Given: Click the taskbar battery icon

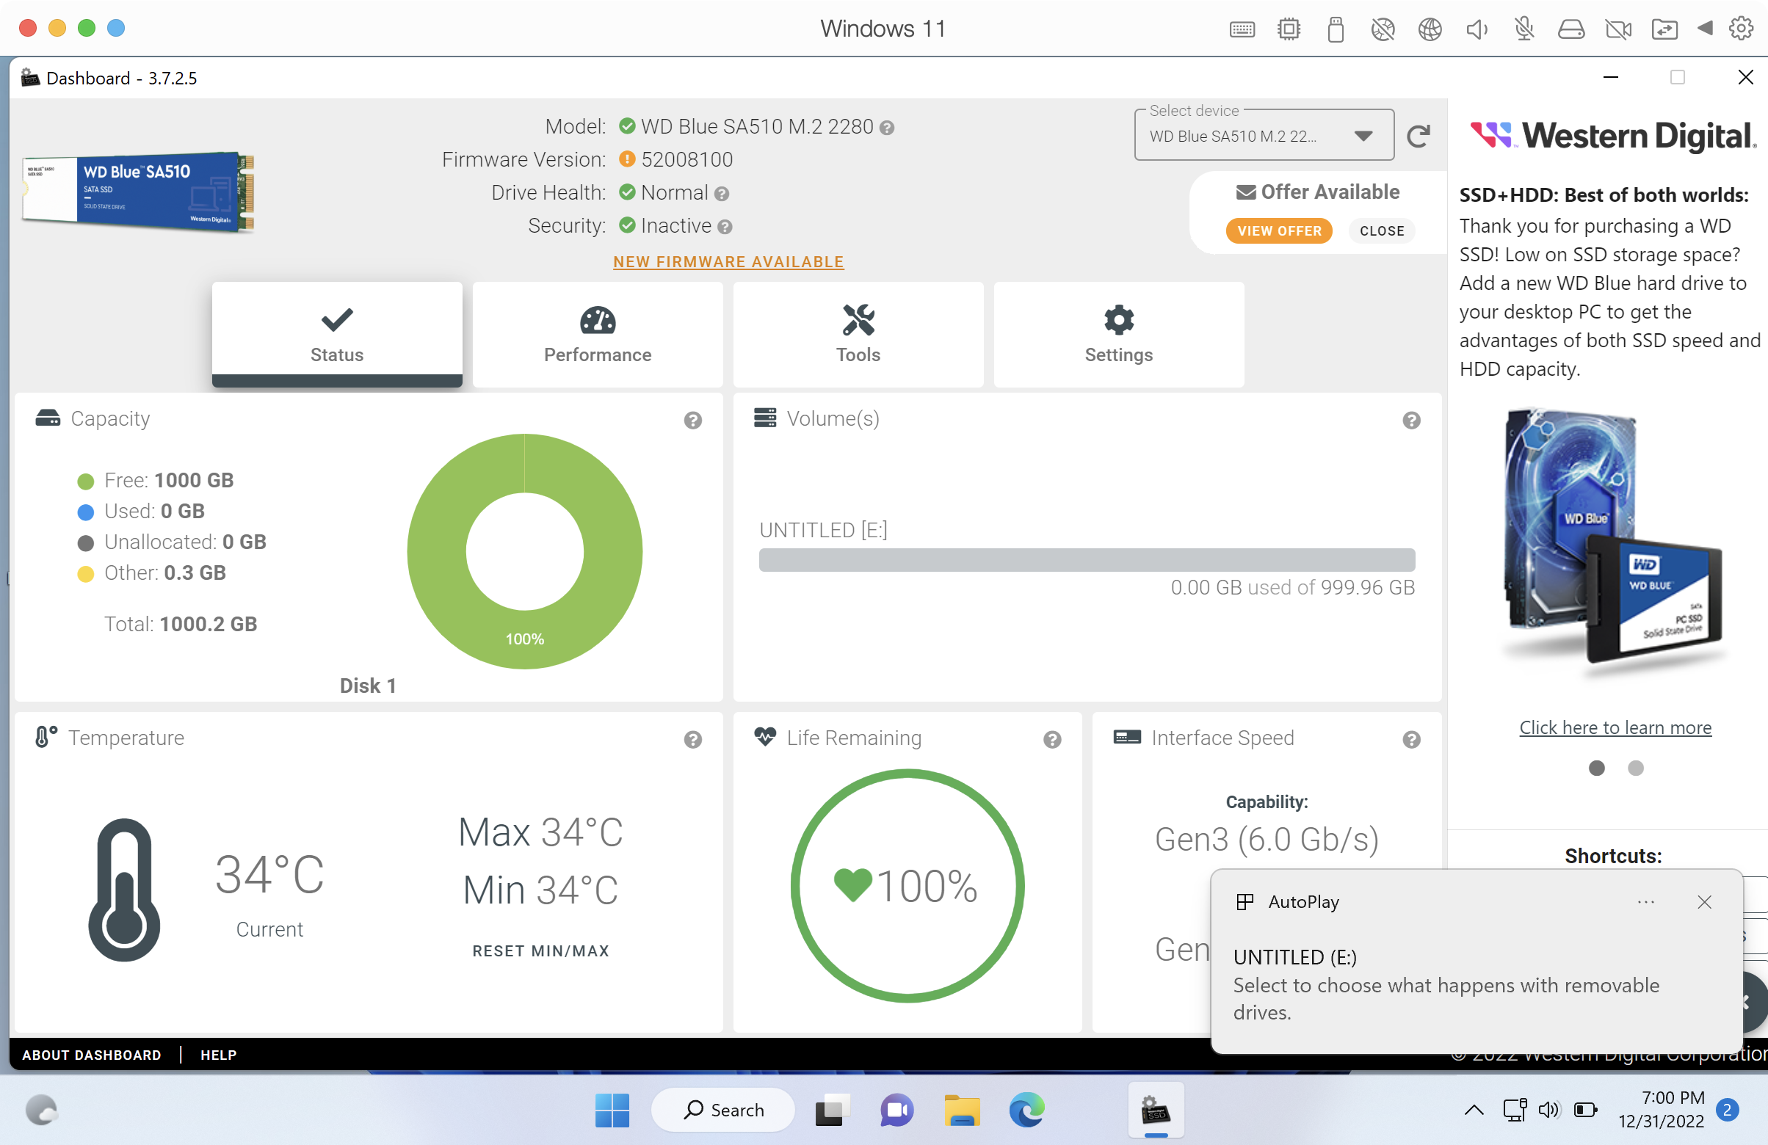Looking at the screenshot, I should [x=1585, y=1111].
